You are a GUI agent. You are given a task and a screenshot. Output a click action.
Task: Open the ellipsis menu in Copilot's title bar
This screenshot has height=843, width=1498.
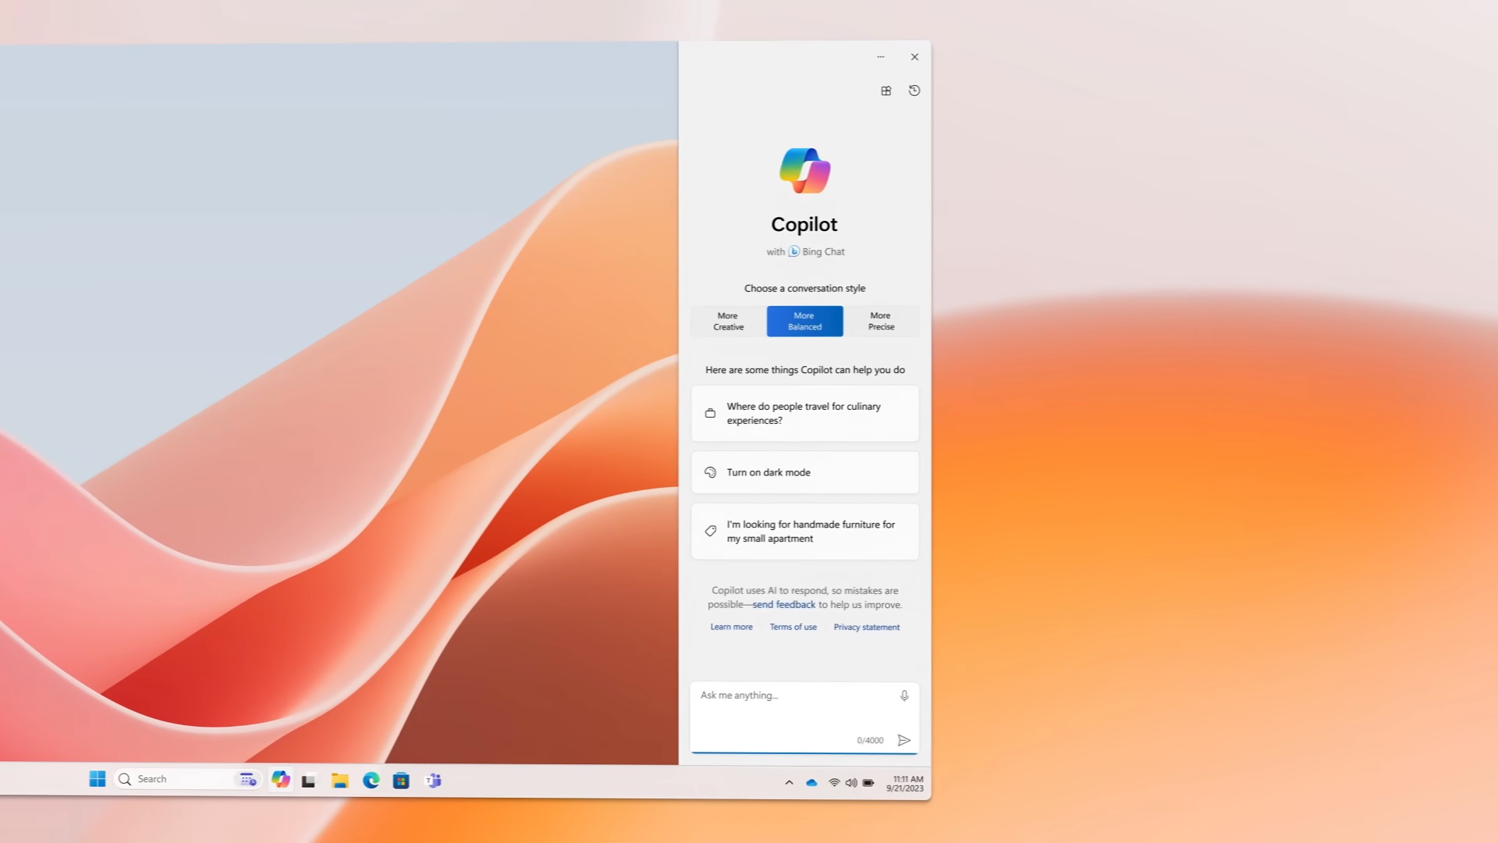[x=881, y=56]
